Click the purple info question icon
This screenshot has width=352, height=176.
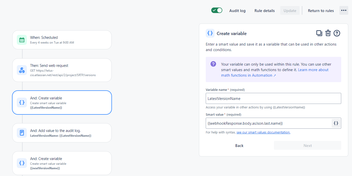click(x=213, y=64)
